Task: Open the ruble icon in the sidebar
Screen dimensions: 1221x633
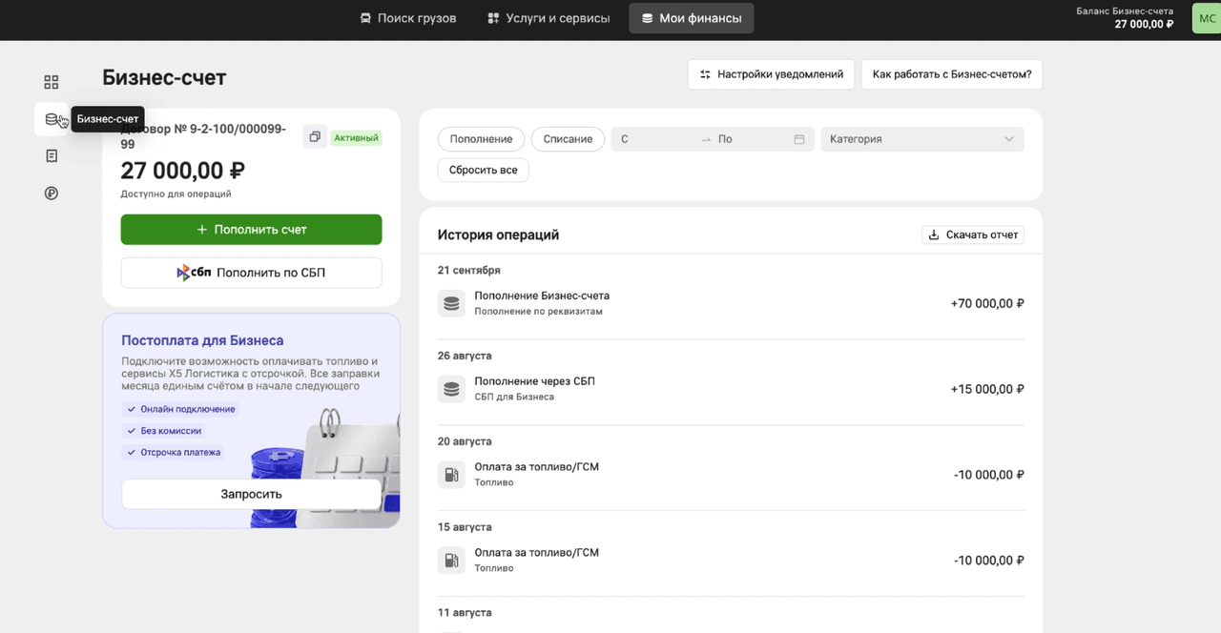Action: pyautogui.click(x=52, y=193)
